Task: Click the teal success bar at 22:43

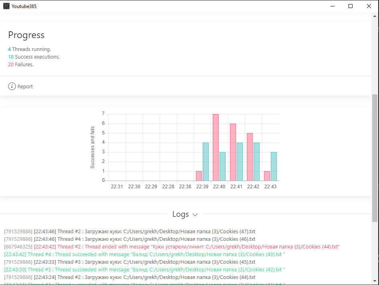Action: click(274, 166)
